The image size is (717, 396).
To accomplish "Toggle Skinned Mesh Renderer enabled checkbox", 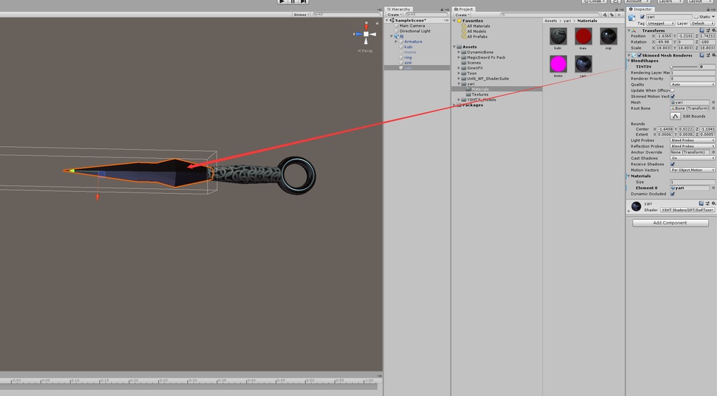I will coord(639,55).
